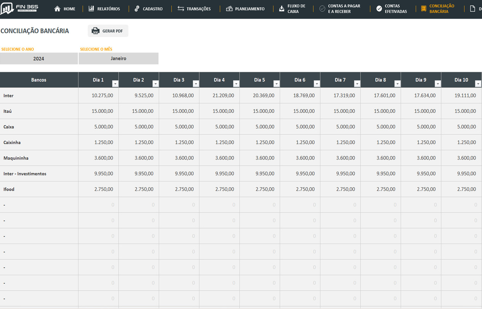The width and height of the screenshot is (482, 309).
Task: Click Inter Dia 9 value 17.634,00
Action: [425, 96]
